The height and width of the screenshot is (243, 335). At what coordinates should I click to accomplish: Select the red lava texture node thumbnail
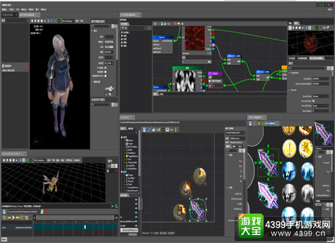coord(195,38)
